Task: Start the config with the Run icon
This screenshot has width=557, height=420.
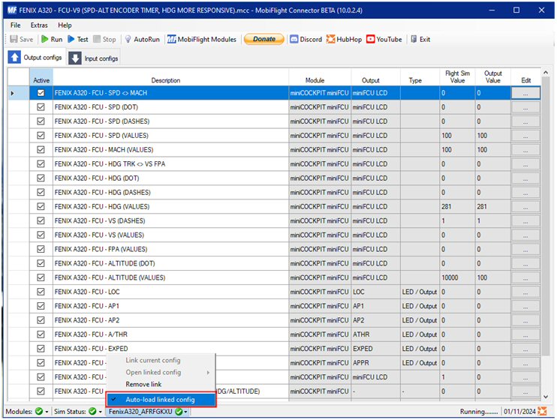Action: click(x=45, y=39)
